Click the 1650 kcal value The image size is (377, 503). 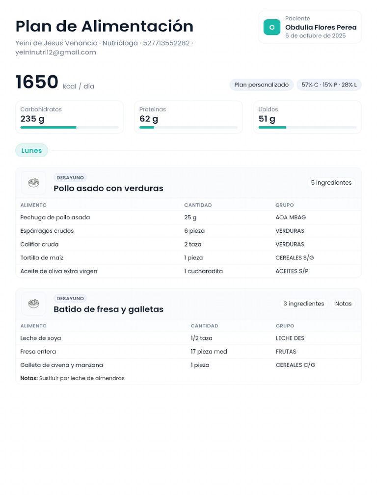pyautogui.click(x=37, y=82)
